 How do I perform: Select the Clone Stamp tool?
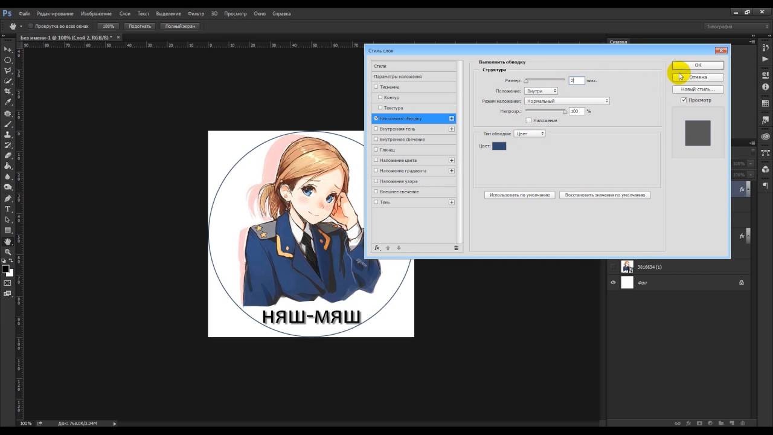(8, 135)
